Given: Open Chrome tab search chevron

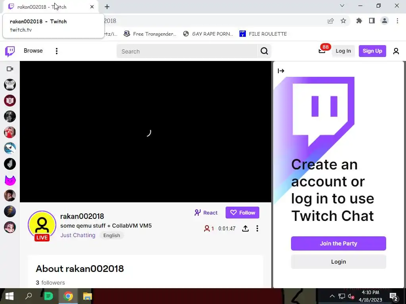Looking at the screenshot, I should [342, 6].
